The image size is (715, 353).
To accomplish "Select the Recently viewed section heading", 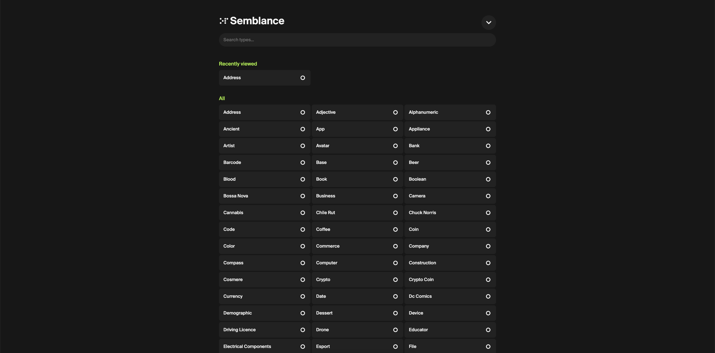I will (238, 64).
